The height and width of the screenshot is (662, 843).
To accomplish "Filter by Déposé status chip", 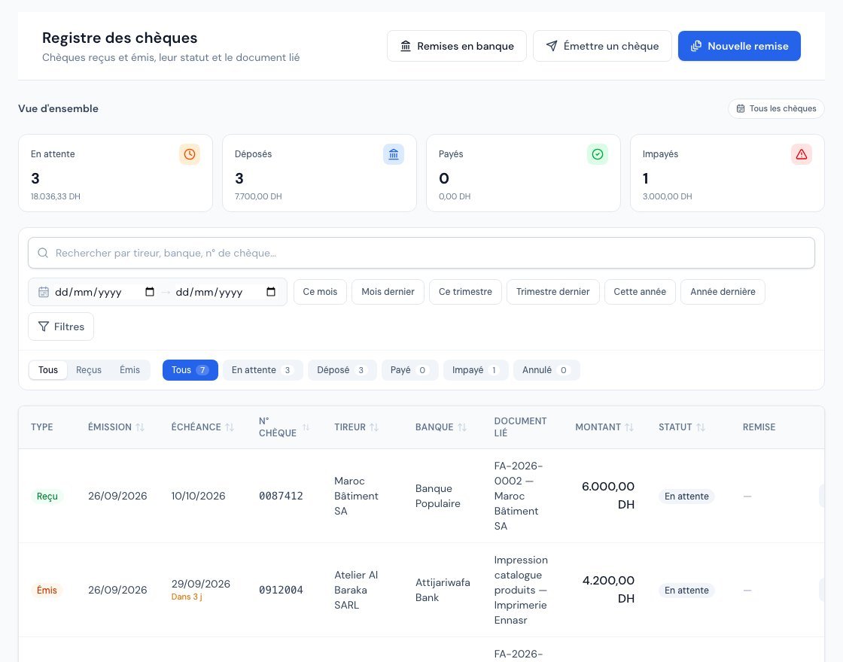I will (342, 370).
